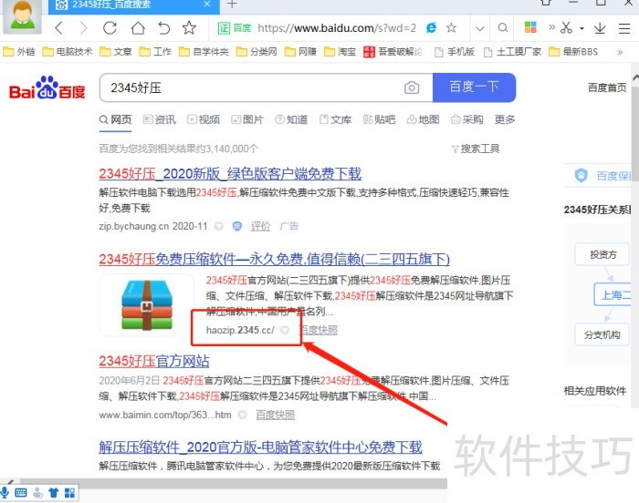Click the scissors screenshot tool
Viewport: 639px width, 503px height.
click(x=566, y=27)
